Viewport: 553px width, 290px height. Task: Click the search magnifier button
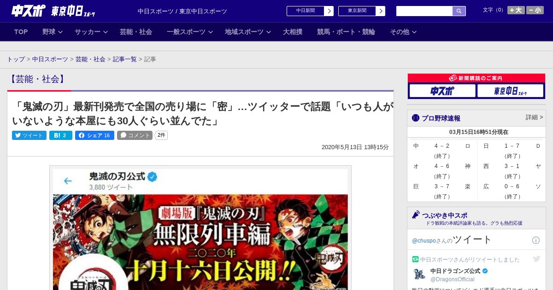pyautogui.click(x=459, y=11)
